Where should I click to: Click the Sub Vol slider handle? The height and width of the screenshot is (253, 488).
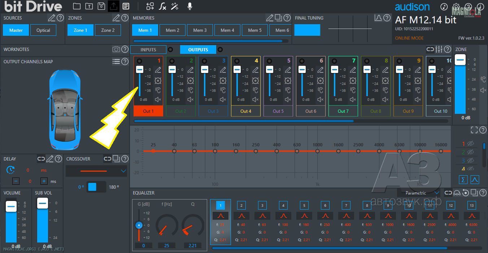43,203
